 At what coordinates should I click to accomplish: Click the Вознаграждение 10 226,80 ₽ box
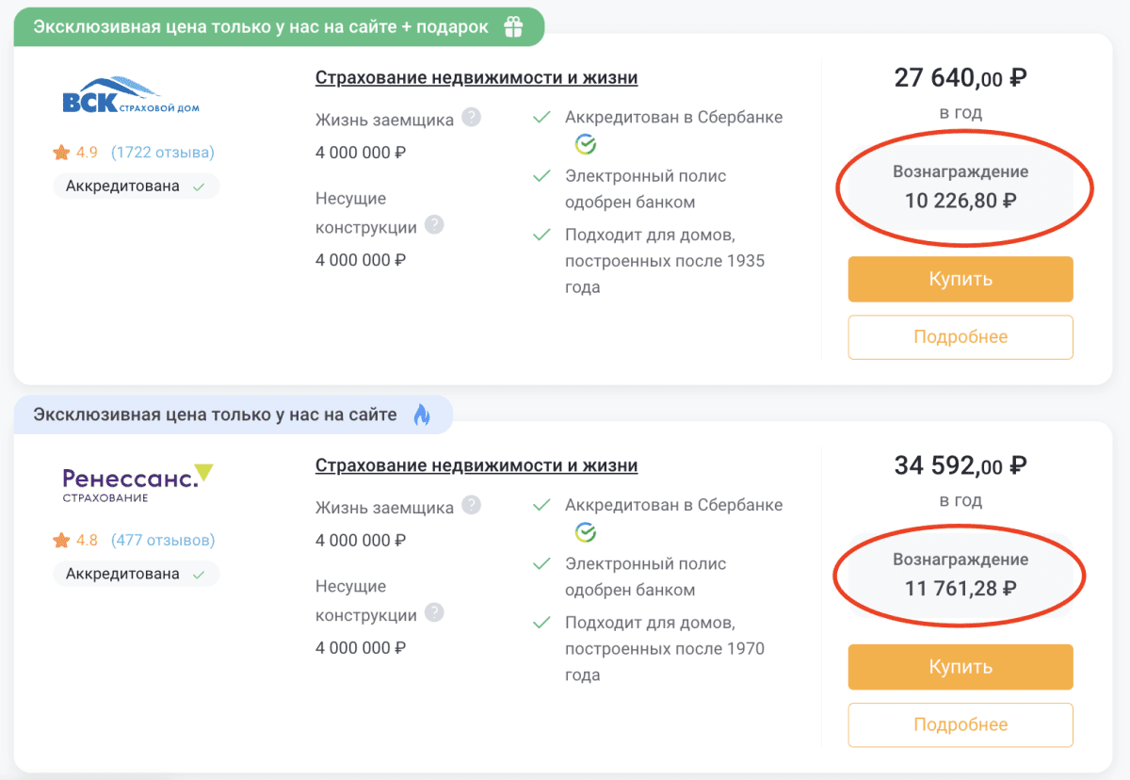tap(960, 186)
